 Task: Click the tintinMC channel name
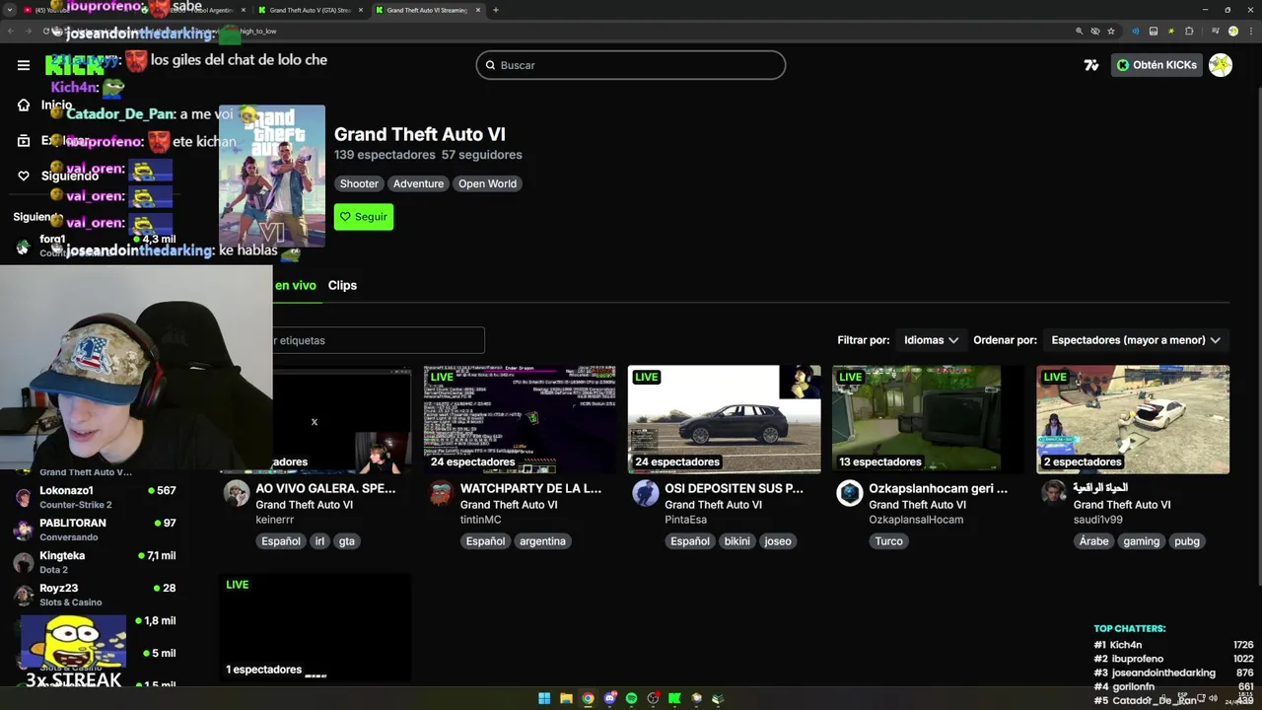coord(481,520)
